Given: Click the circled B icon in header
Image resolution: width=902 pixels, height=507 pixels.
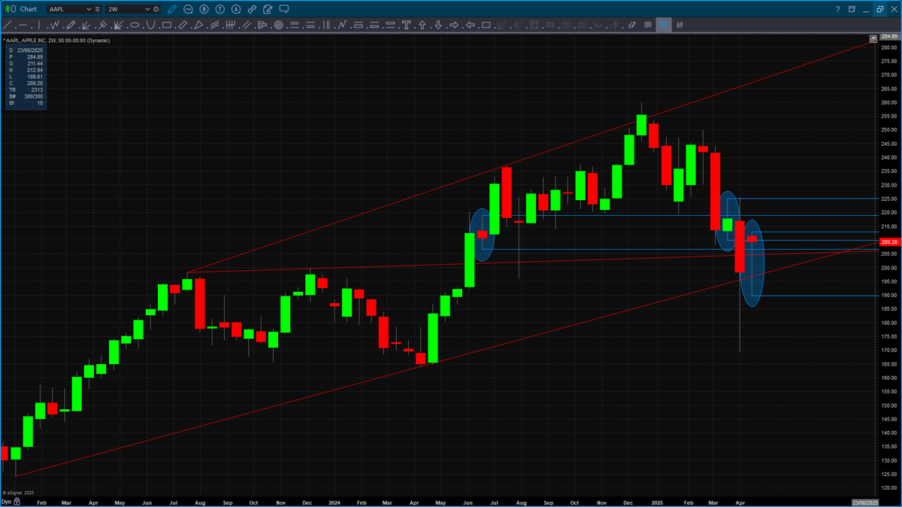Looking at the screenshot, I should point(204,9).
